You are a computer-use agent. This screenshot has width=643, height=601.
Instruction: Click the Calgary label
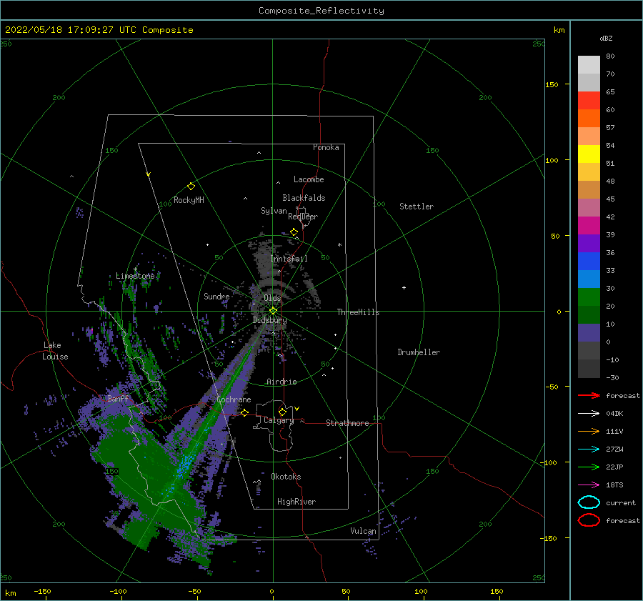279,420
